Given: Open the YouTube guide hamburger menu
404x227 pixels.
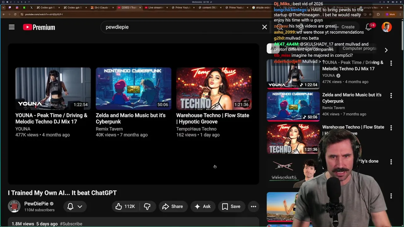Looking at the screenshot, I should tap(12, 27).
